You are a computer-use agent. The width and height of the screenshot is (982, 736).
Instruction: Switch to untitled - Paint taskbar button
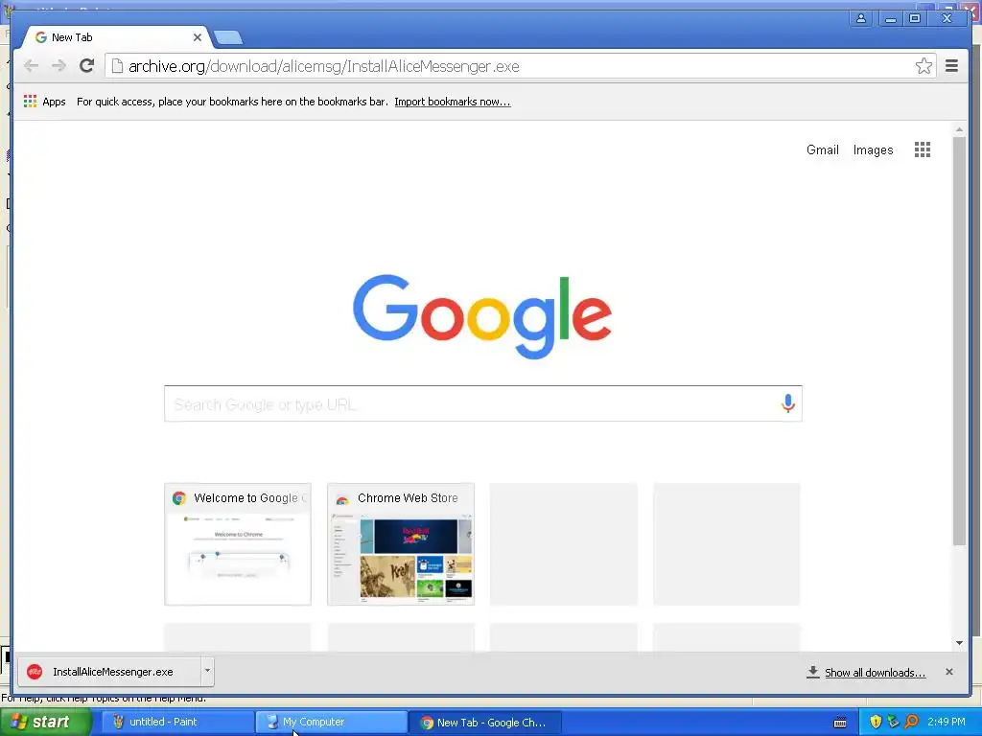[177, 723]
